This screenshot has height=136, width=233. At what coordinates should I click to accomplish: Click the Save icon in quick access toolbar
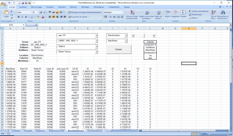(23, 3)
